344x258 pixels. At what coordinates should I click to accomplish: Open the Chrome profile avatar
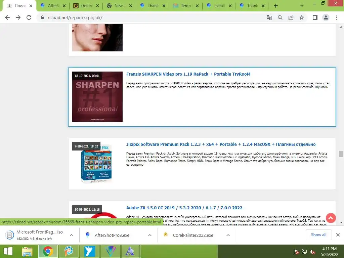(x=326, y=17)
